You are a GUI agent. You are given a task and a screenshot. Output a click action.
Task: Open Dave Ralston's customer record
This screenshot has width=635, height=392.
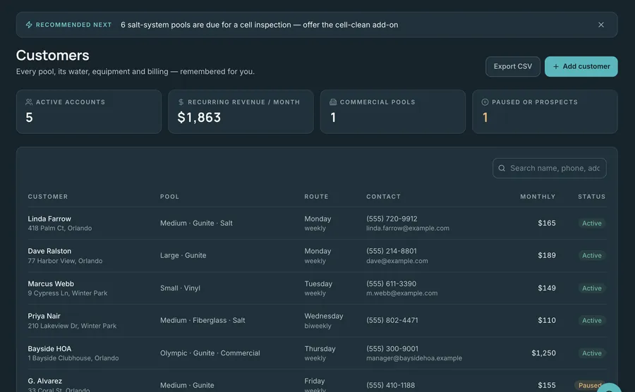[317, 256]
